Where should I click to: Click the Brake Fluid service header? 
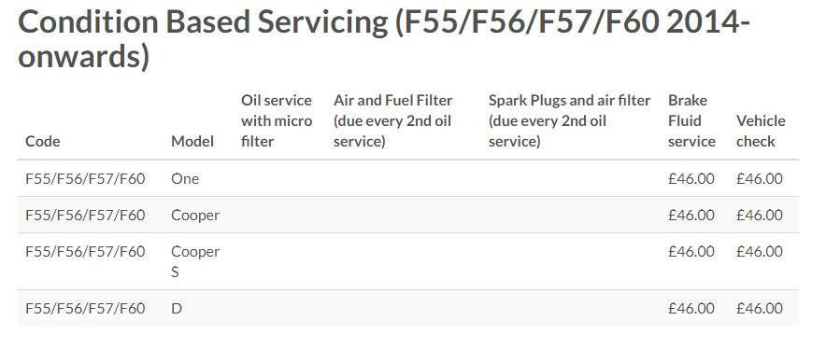[691, 121]
